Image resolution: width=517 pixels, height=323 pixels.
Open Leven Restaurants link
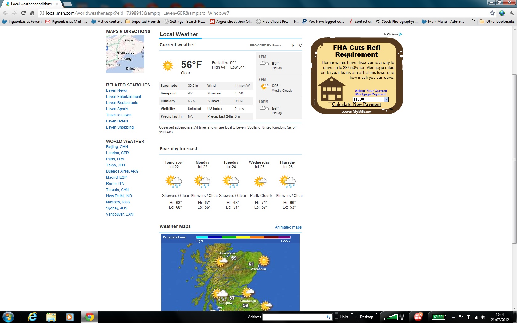122,103
